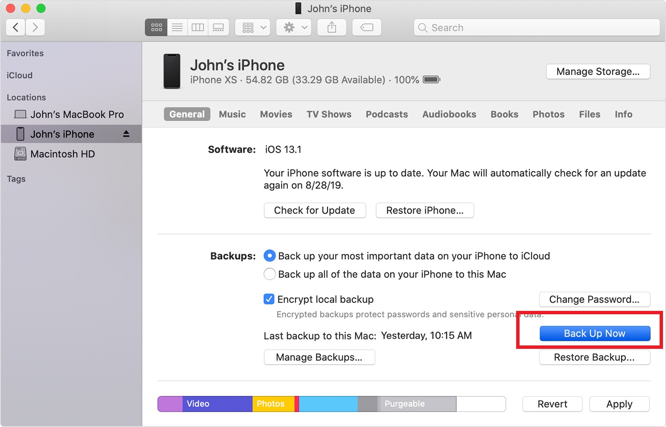Click the Apply button
The height and width of the screenshot is (427, 666).
click(x=619, y=404)
